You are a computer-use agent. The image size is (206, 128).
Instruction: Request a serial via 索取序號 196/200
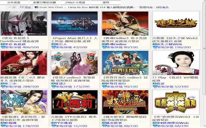click(174, 47)
